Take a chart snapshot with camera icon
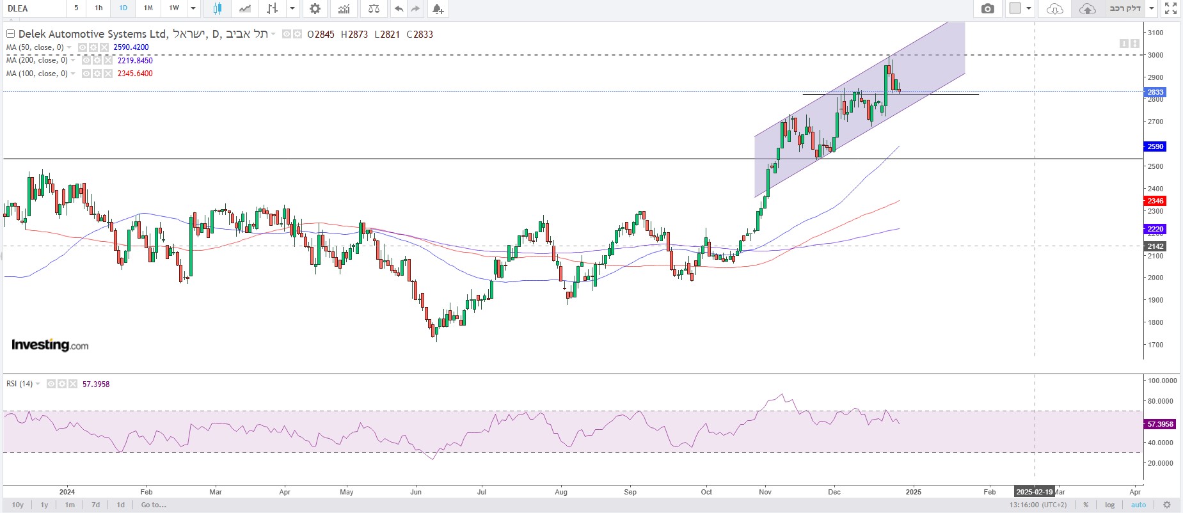1183x513 pixels. [988, 8]
